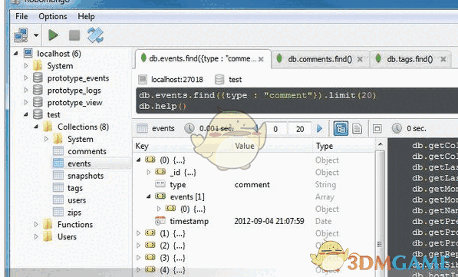Click the prototype_events database icon
458x277 pixels.
[38, 78]
